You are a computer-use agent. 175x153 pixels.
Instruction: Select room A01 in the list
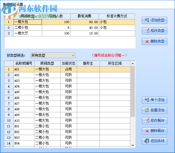pos(67,69)
